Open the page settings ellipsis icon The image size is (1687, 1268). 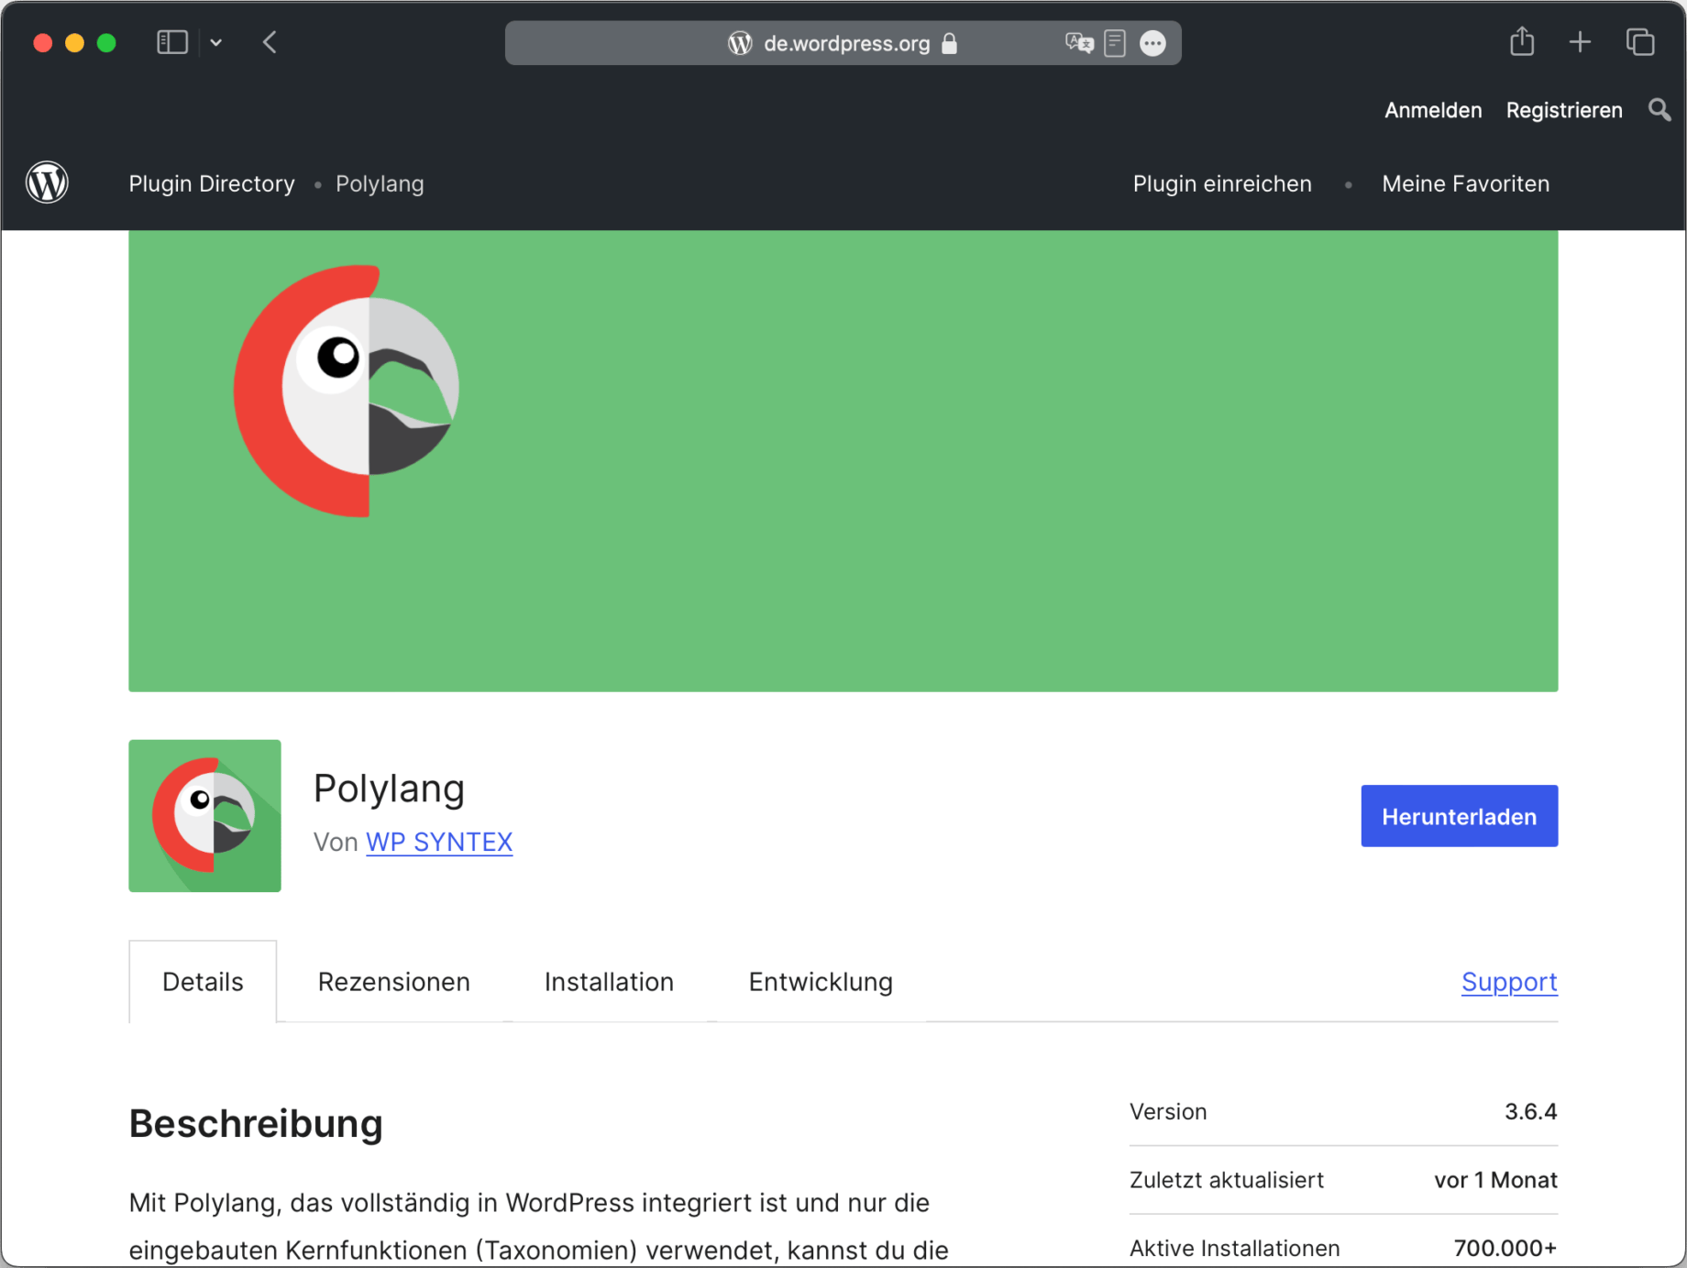[x=1153, y=42]
